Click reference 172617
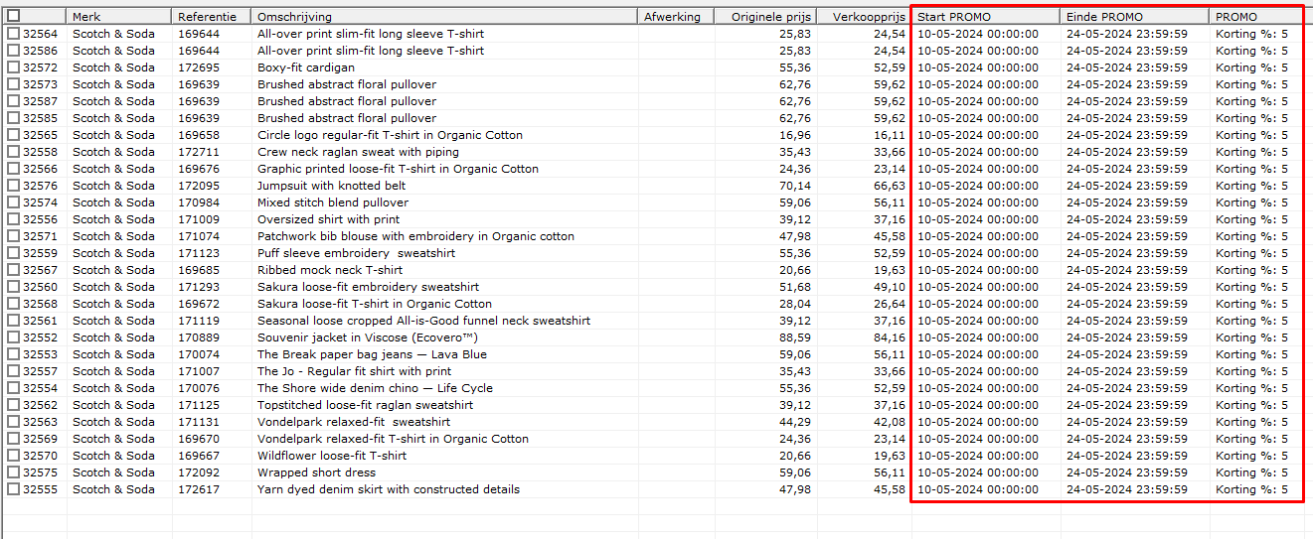Image resolution: width=1313 pixels, height=539 pixels. (x=199, y=489)
